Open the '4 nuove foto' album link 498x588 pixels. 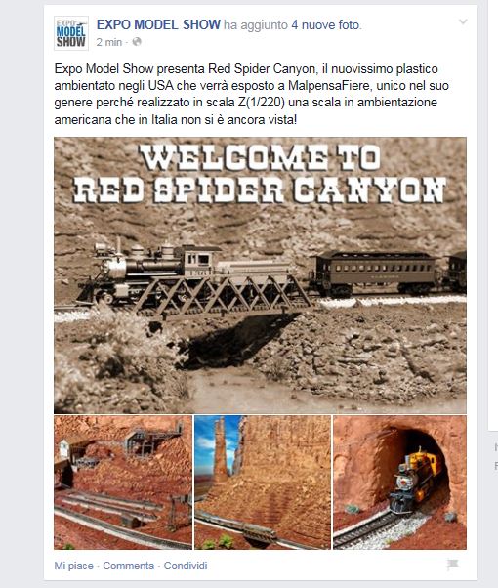tap(326, 25)
